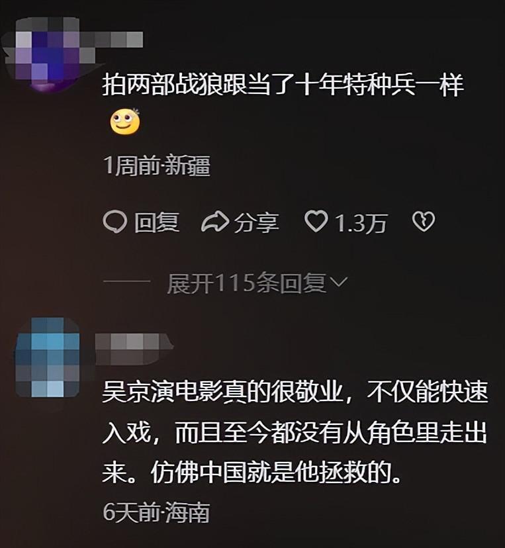Like the comment via heart icon
Viewport: 505px width, 548px height.
tap(316, 222)
